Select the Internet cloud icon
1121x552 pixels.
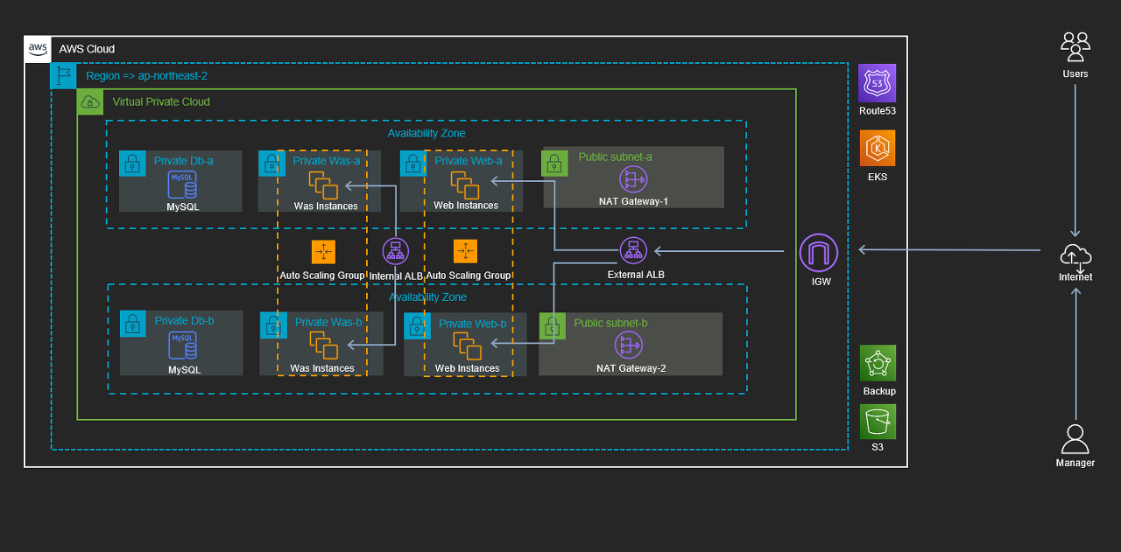point(1075,256)
